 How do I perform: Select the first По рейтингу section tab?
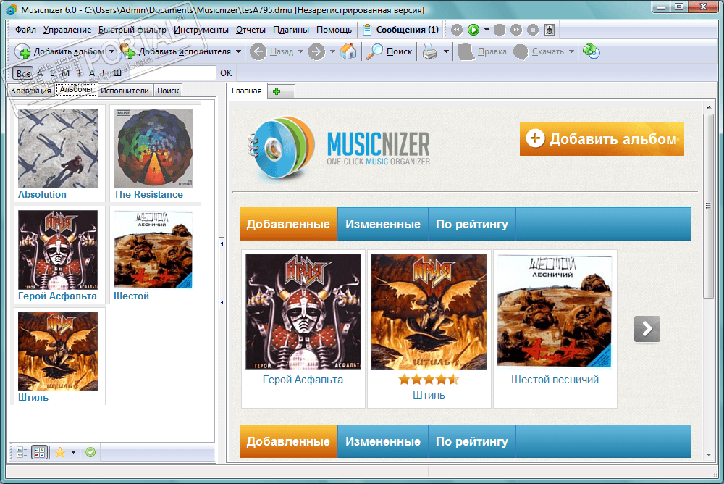tap(472, 224)
